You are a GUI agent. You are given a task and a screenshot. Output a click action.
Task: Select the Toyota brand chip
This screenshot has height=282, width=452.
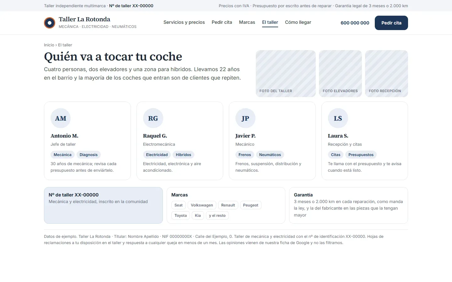(181, 216)
